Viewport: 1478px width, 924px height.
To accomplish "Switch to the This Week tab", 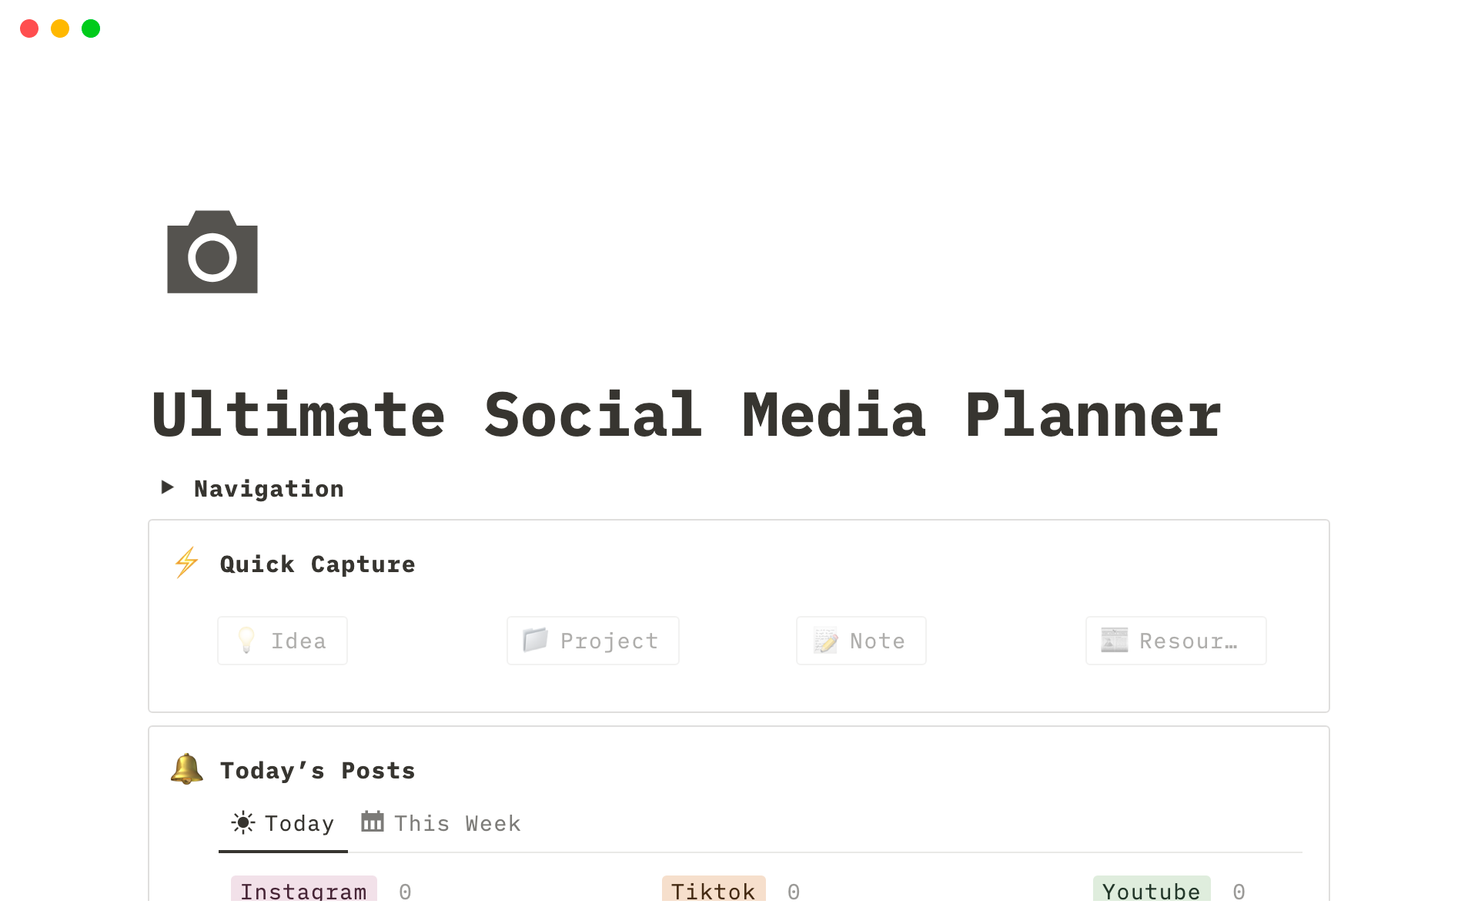I will pos(457,824).
